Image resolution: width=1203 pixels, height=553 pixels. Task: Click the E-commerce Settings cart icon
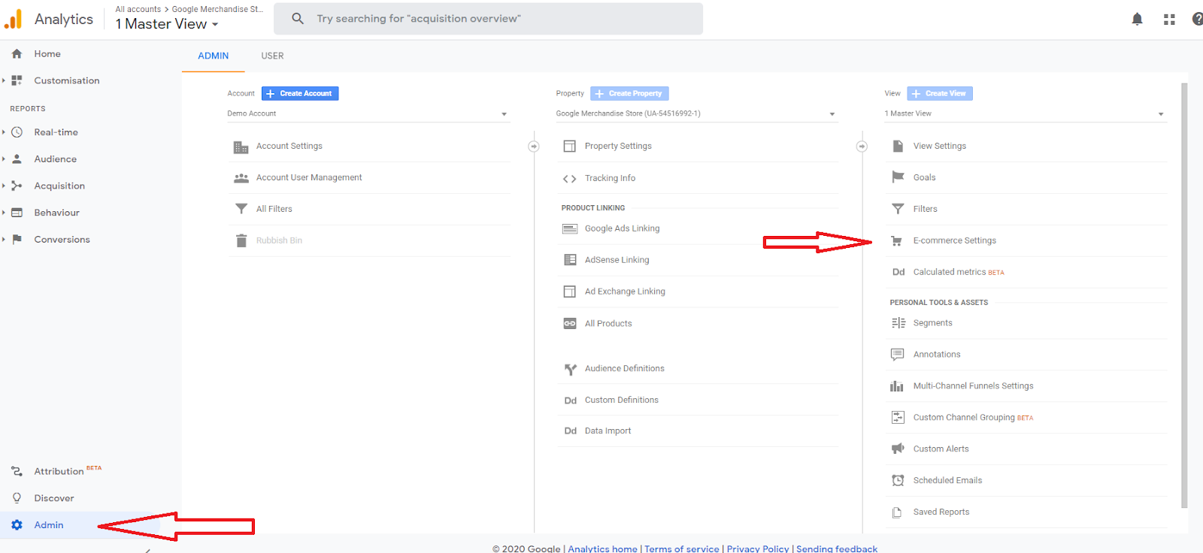pyautogui.click(x=896, y=241)
